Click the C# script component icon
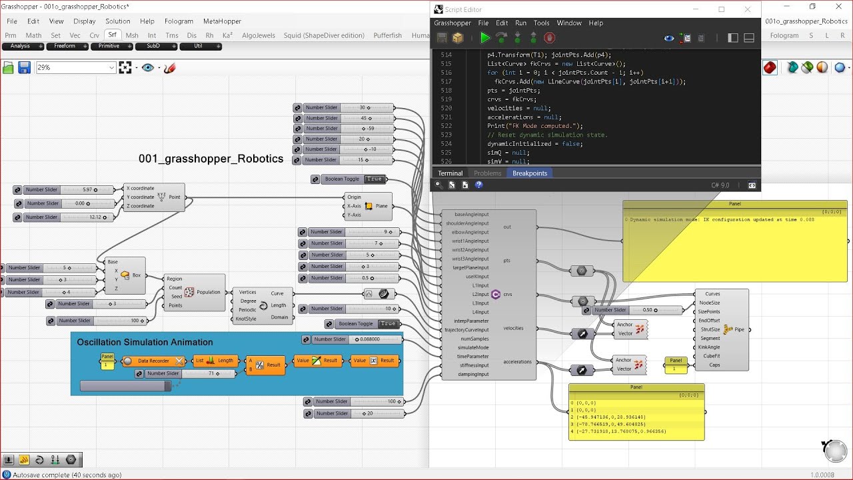The image size is (853, 480). point(495,294)
